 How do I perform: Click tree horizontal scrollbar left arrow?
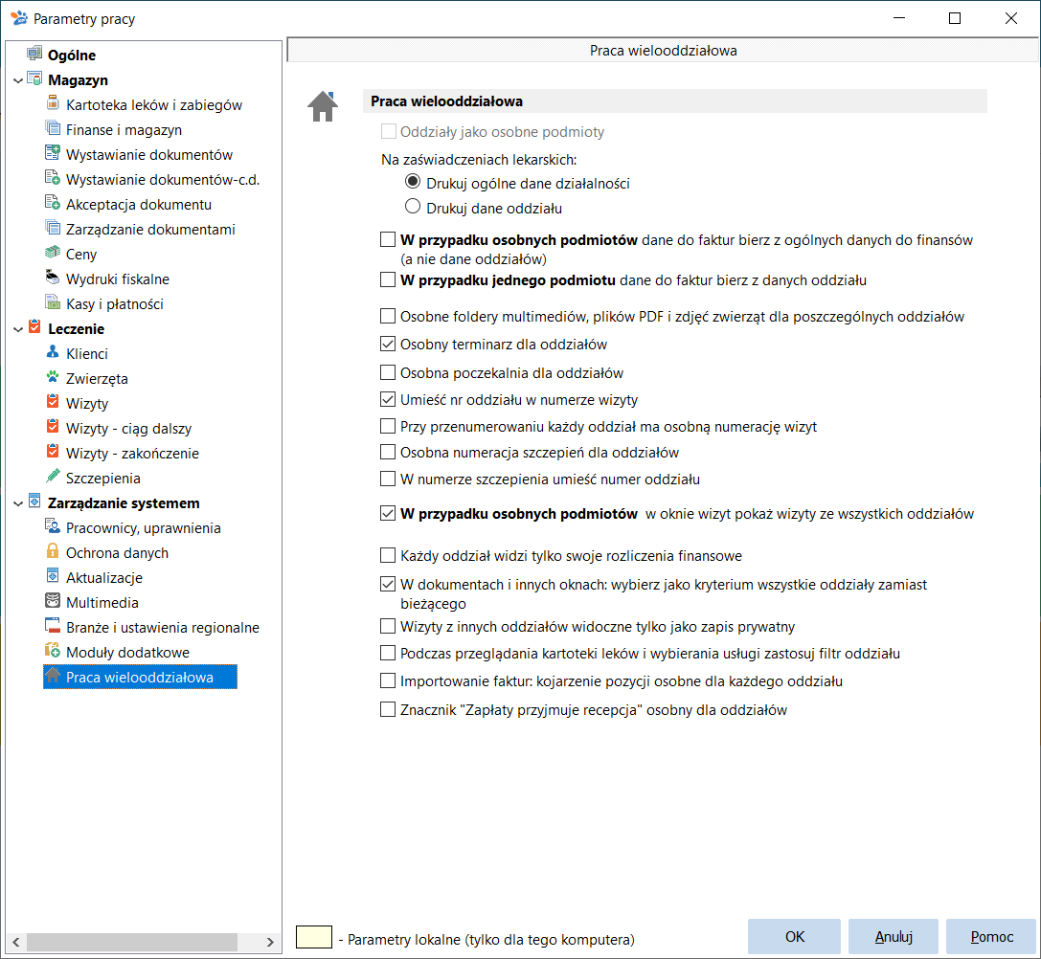(16, 942)
